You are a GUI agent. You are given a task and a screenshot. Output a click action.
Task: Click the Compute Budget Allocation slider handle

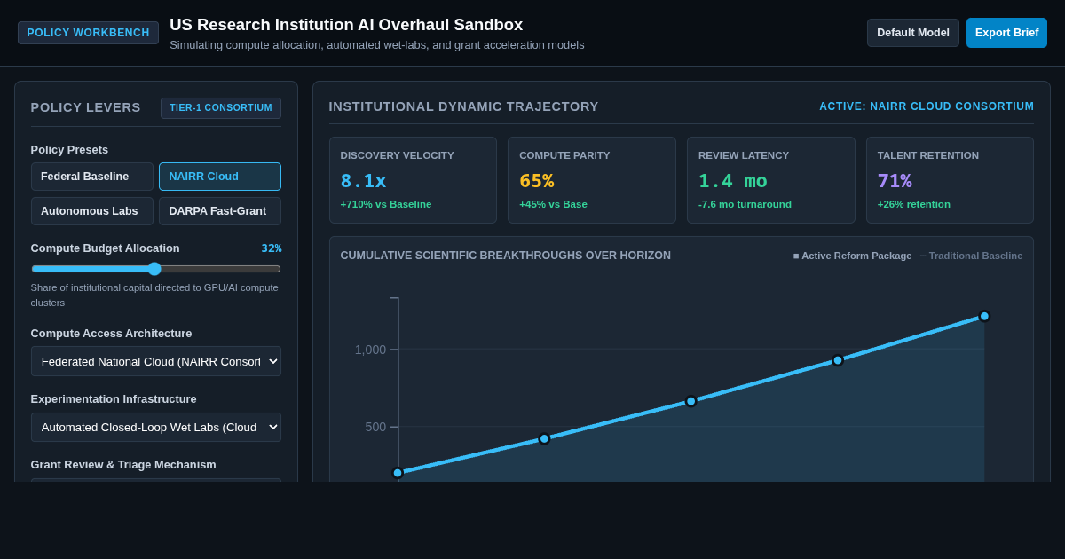pos(154,269)
